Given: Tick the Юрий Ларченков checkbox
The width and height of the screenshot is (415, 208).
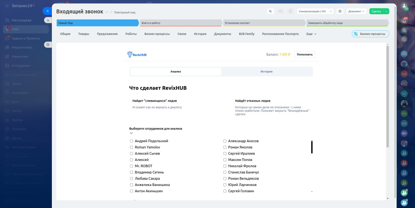Looking at the screenshot, I should pyautogui.click(x=225, y=185).
